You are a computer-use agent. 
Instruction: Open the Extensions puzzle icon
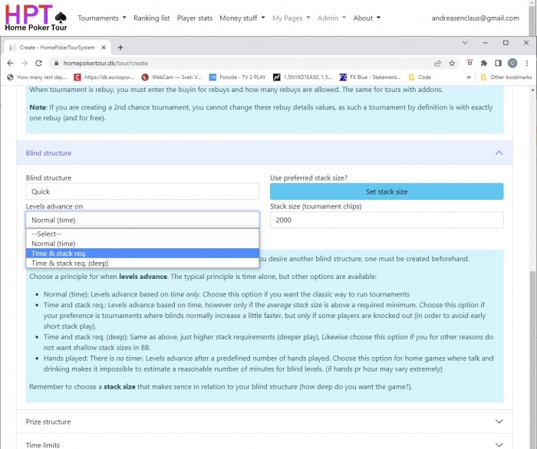pos(484,64)
